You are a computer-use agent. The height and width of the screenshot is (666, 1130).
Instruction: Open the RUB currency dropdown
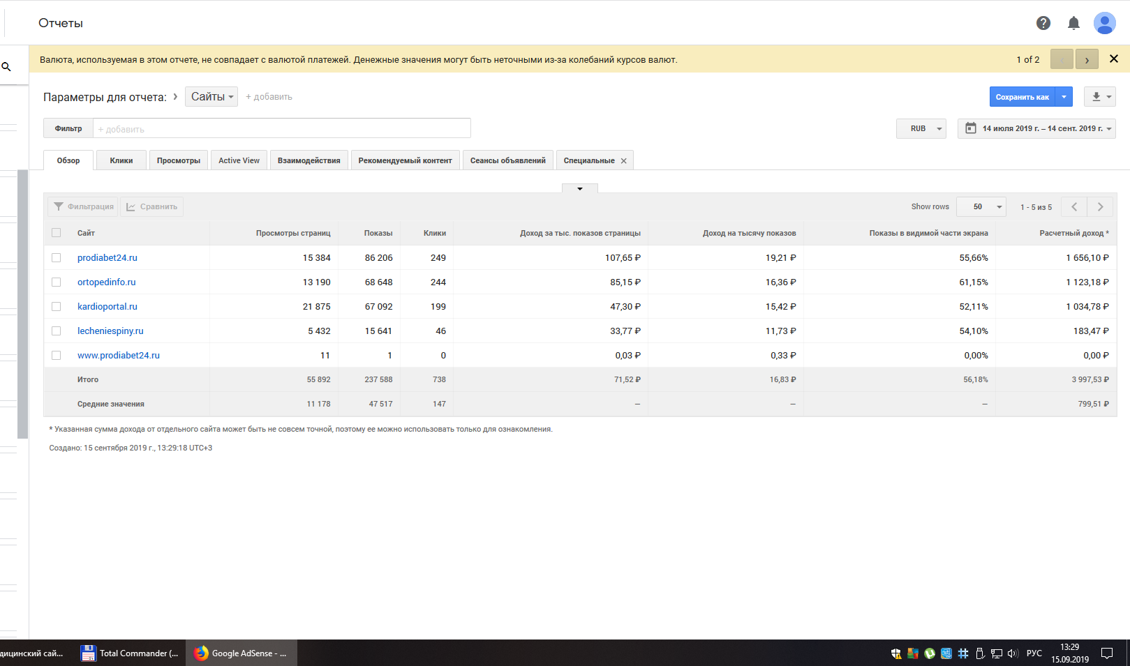pyautogui.click(x=921, y=128)
